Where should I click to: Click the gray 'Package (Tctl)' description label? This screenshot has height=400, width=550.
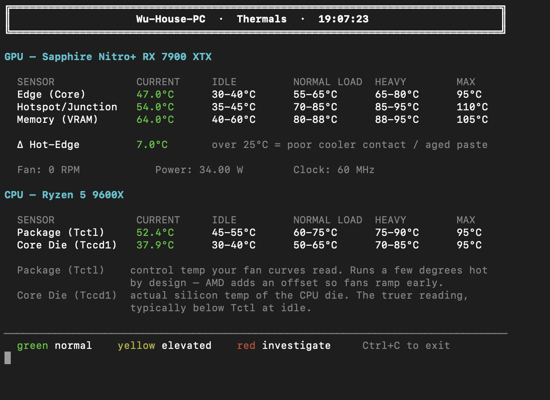[61, 270]
